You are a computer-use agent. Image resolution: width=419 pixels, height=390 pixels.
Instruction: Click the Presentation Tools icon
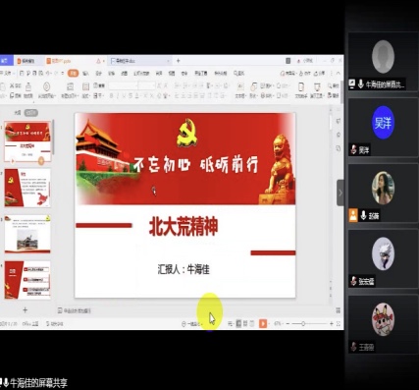(317, 86)
